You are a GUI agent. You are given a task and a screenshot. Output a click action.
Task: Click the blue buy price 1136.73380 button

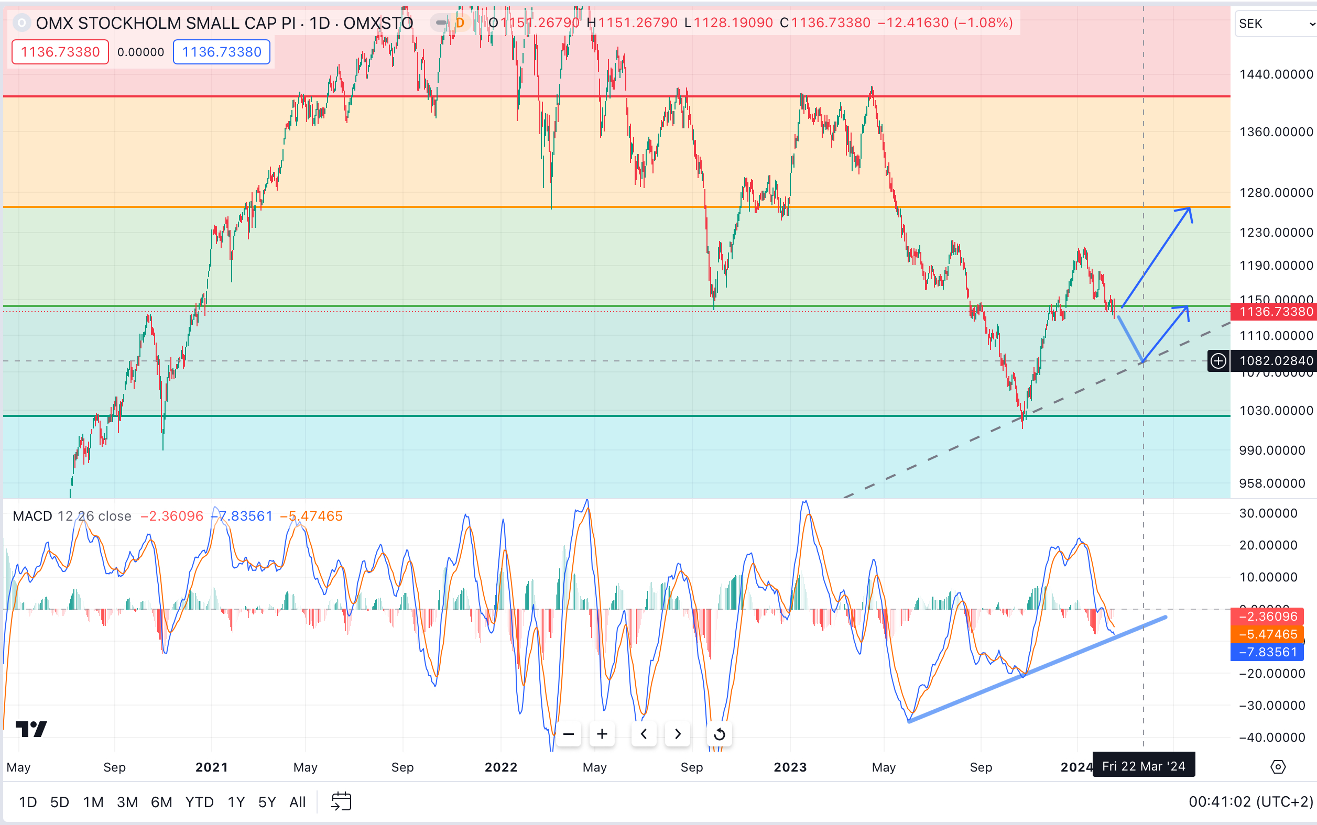pos(222,52)
